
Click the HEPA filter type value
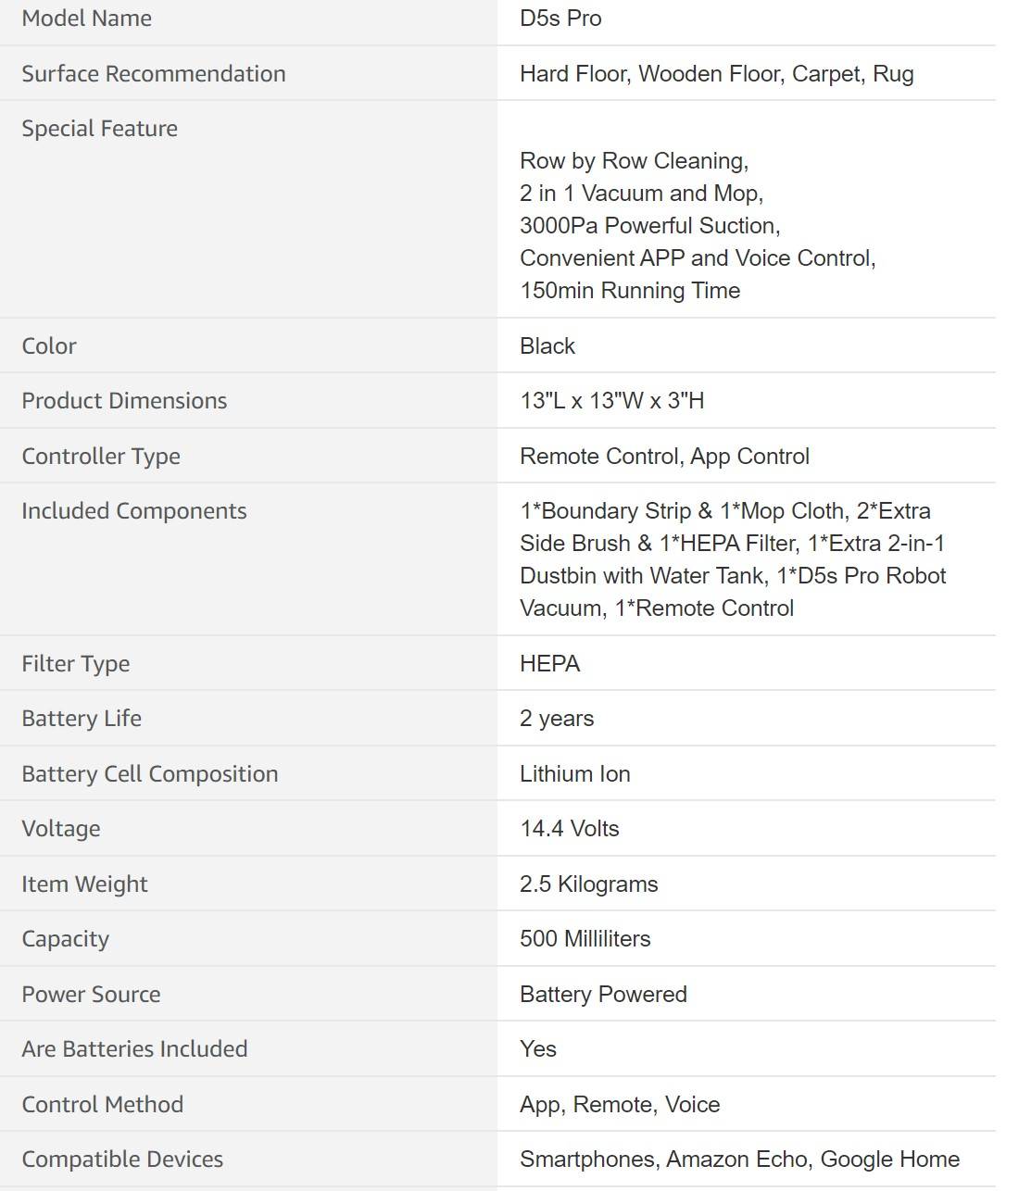(x=550, y=664)
